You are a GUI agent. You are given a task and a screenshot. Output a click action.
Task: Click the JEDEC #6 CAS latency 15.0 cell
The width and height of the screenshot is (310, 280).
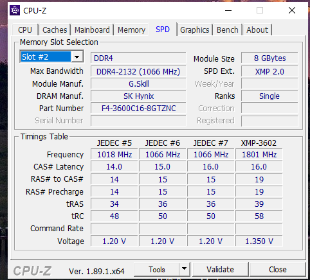click(163, 167)
